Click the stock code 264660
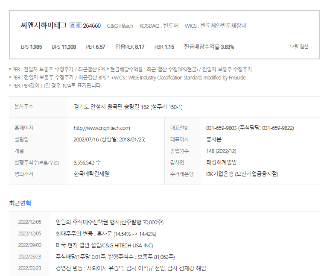Image resolution: width=324 pixels, height=276 pixels. tap(92, 26)
